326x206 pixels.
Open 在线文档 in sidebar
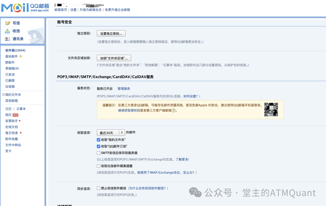pos(11,127)
